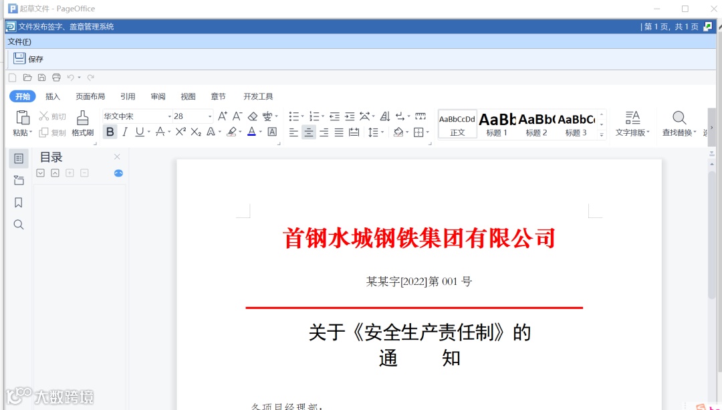Open the bookmark panel in sidebar

point(19,202)
